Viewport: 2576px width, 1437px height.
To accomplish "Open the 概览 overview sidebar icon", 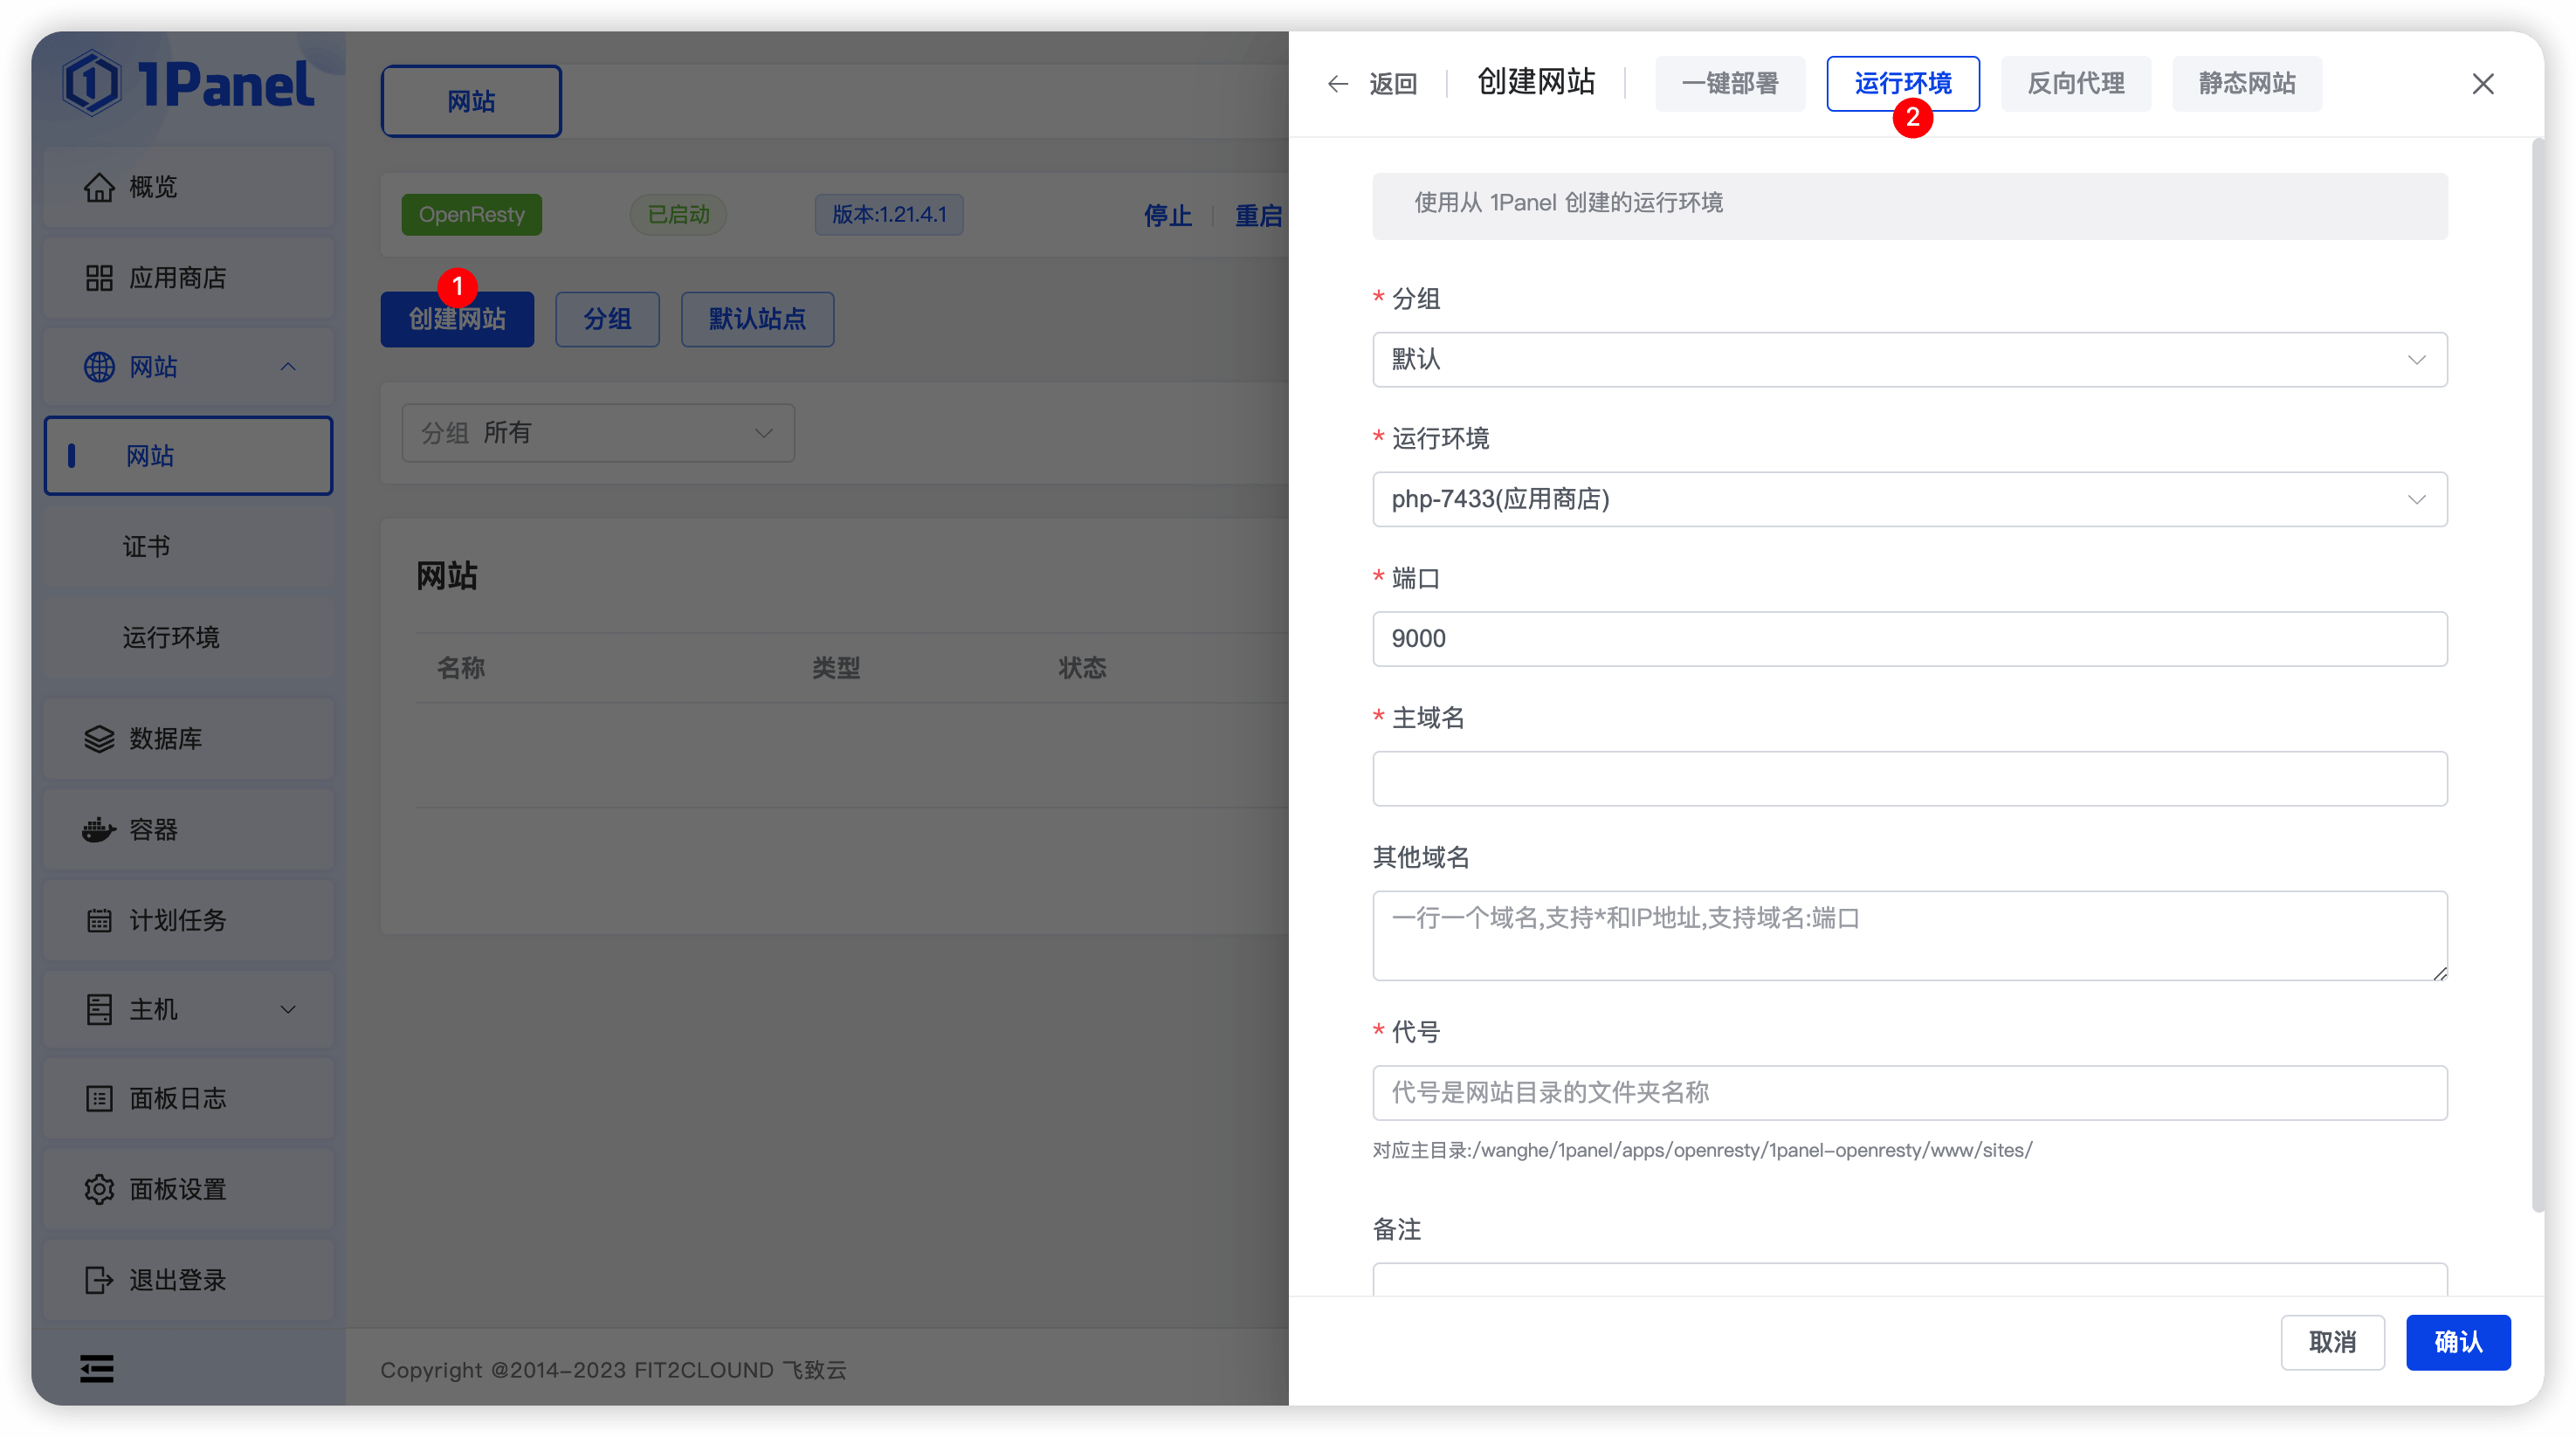I will [x=101, y=187].
